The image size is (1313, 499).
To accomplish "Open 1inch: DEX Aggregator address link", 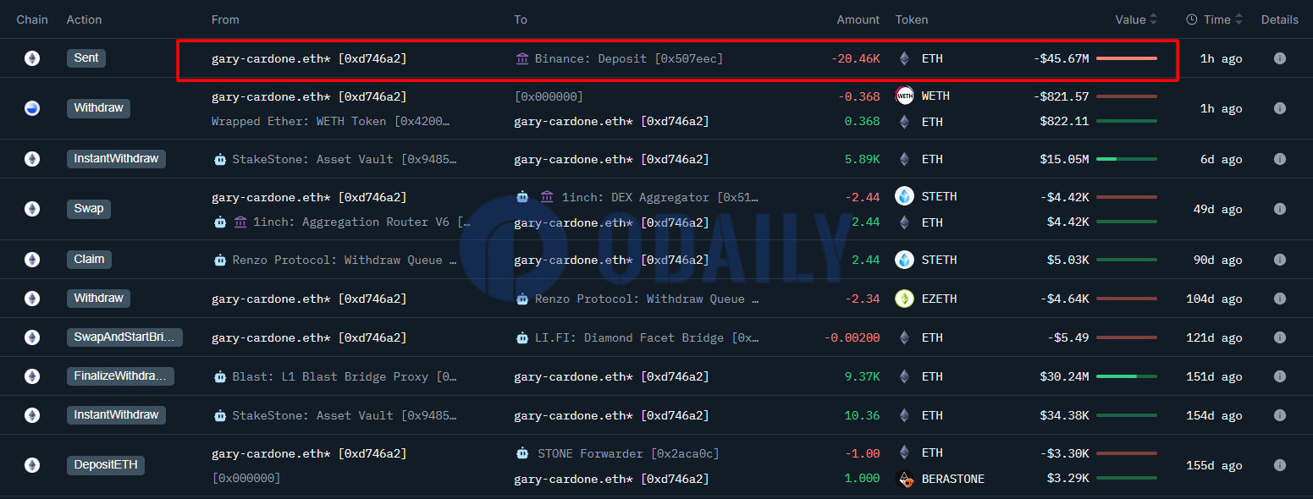I will click(x=660, y=197).
